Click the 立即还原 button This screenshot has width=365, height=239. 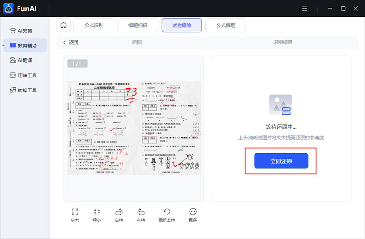click(x=281, y=161)
